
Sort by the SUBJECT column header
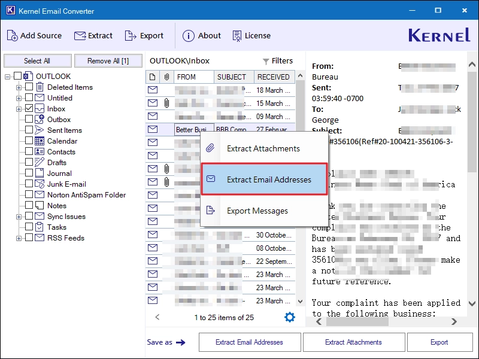tap(234, 77)
